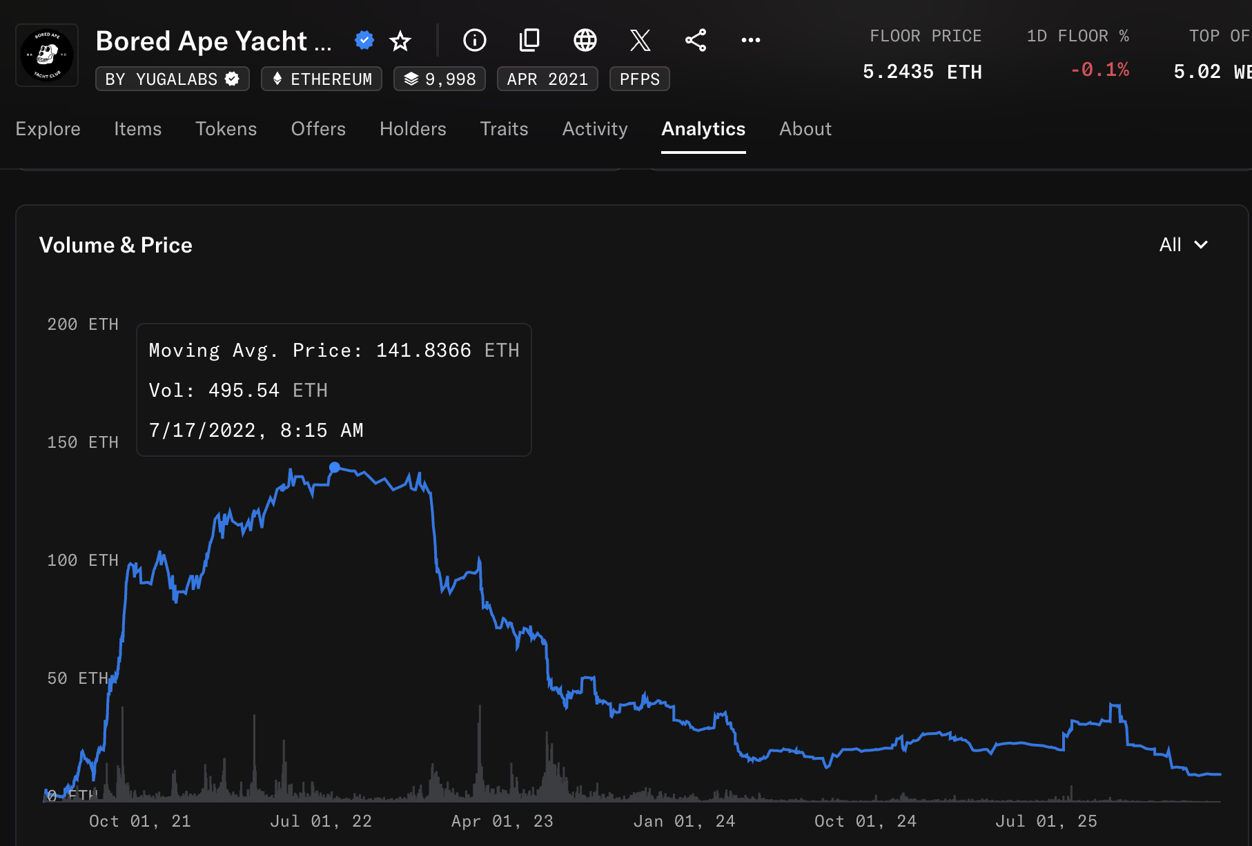This screenshot has height=846, width=1252.
Task: Click the 200 ETH y-axis label
Action: click(x=83, y=324)
